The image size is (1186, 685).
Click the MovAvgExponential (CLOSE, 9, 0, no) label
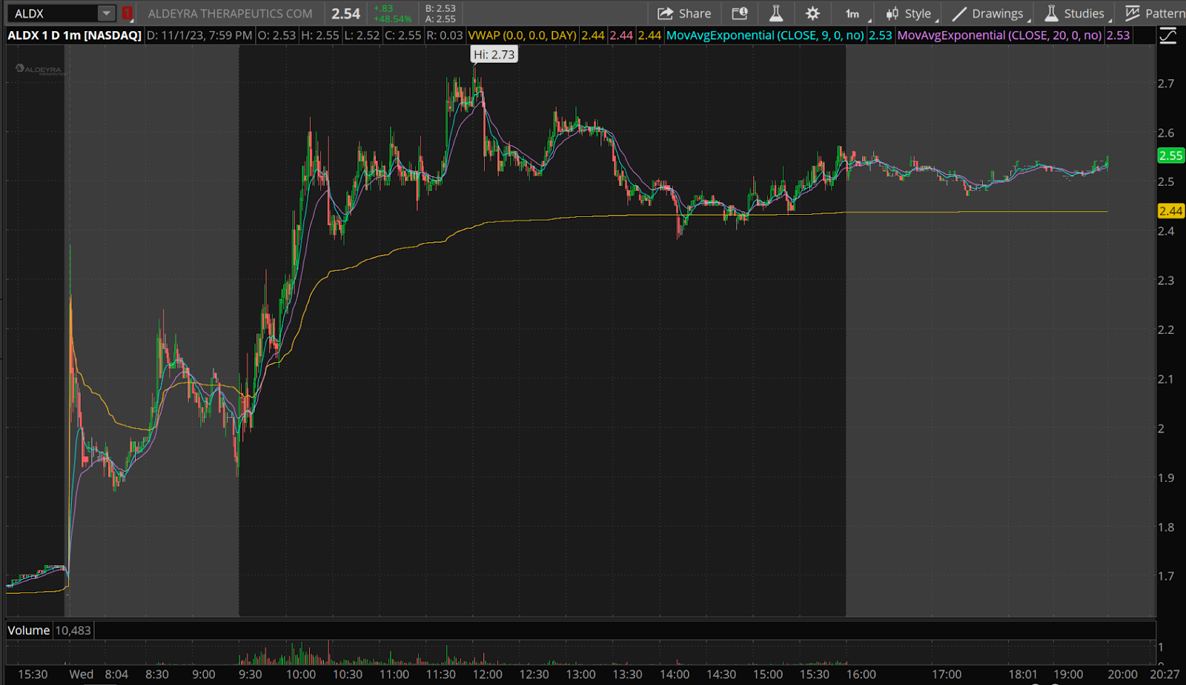point(765,36)
